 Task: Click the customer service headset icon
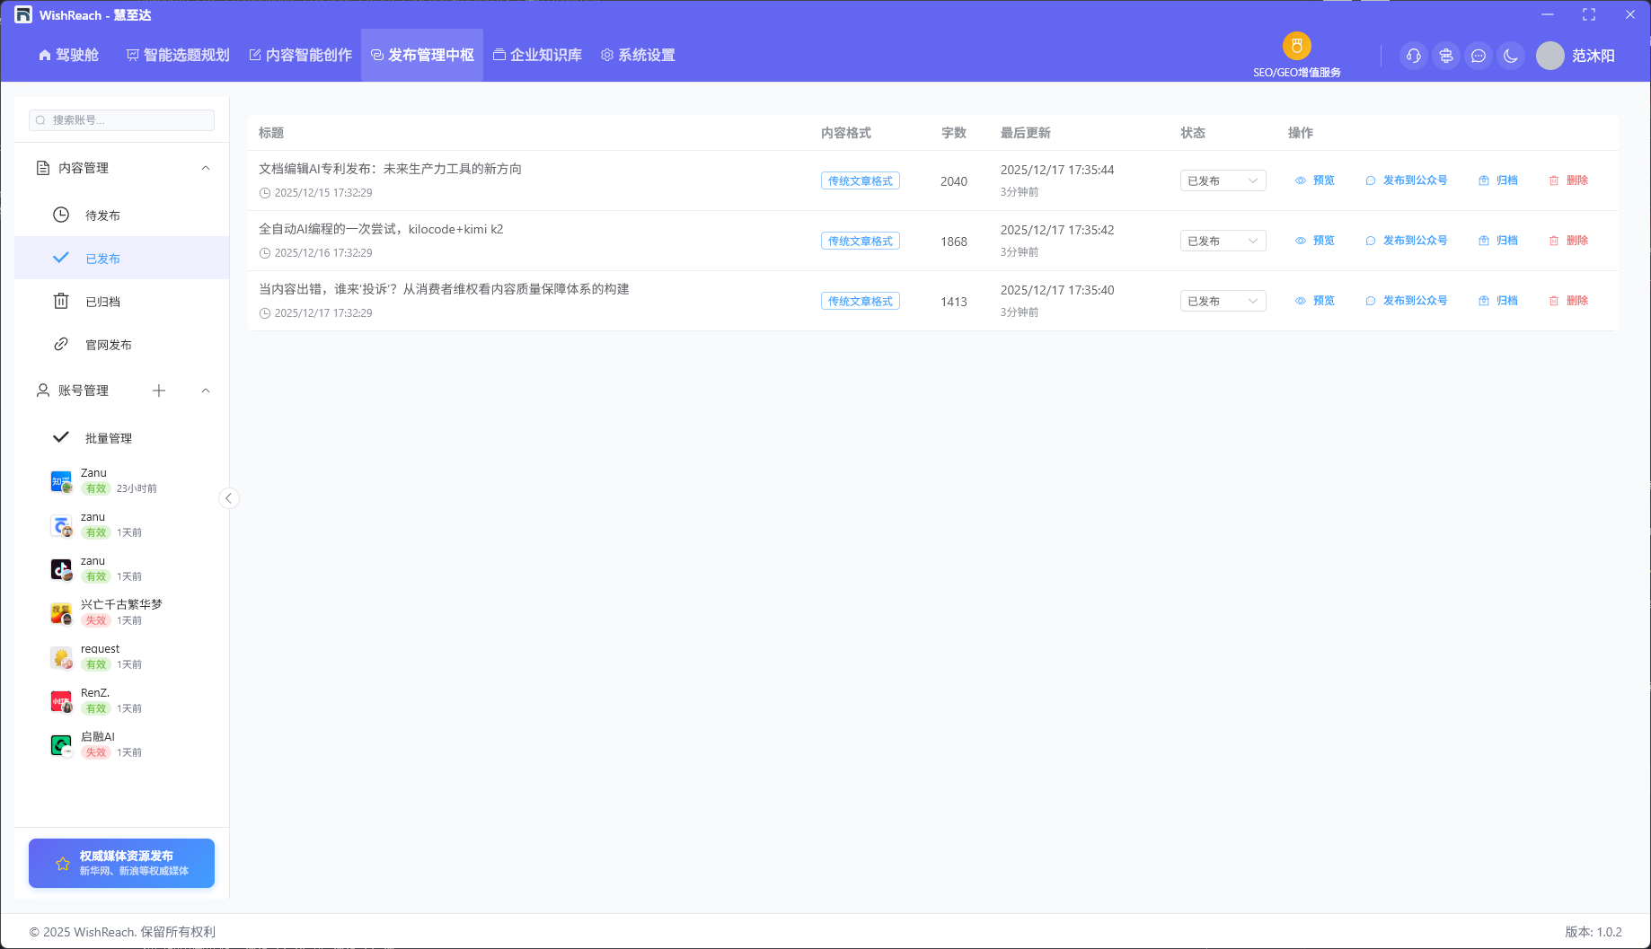(1413, 56)
